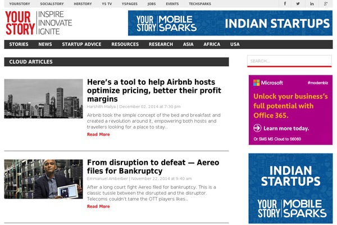Open the RESOURCES menu item
This screenshot has width=337, height=225.
point(125,44)
